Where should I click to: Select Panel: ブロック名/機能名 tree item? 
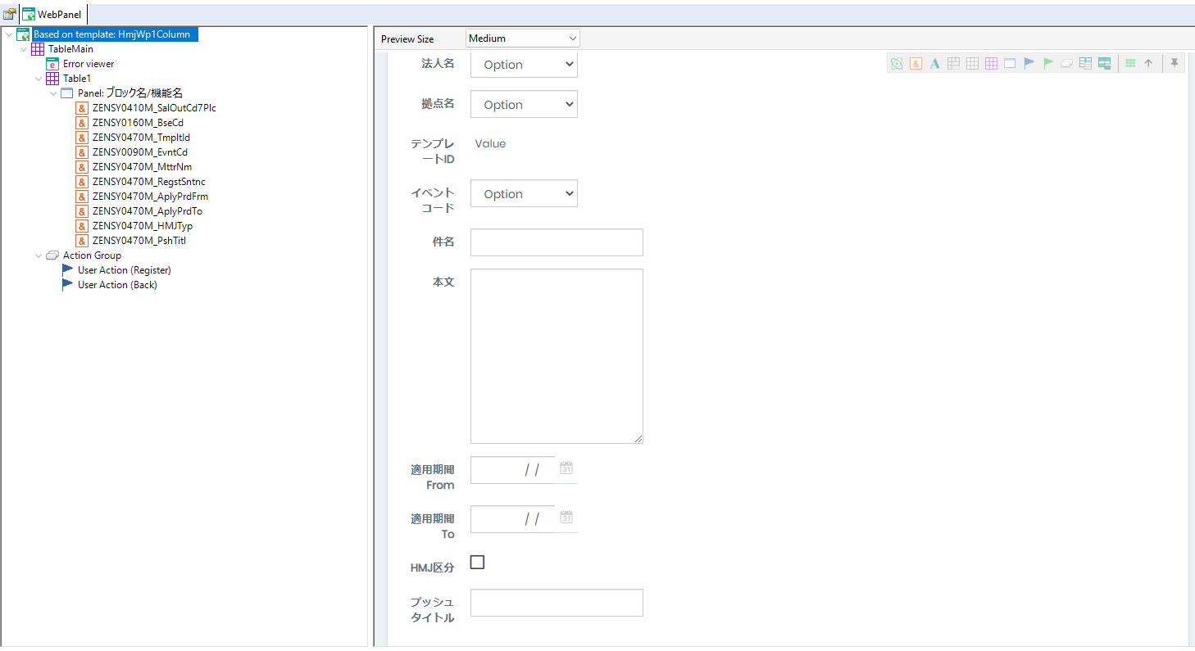coord(129,93)
